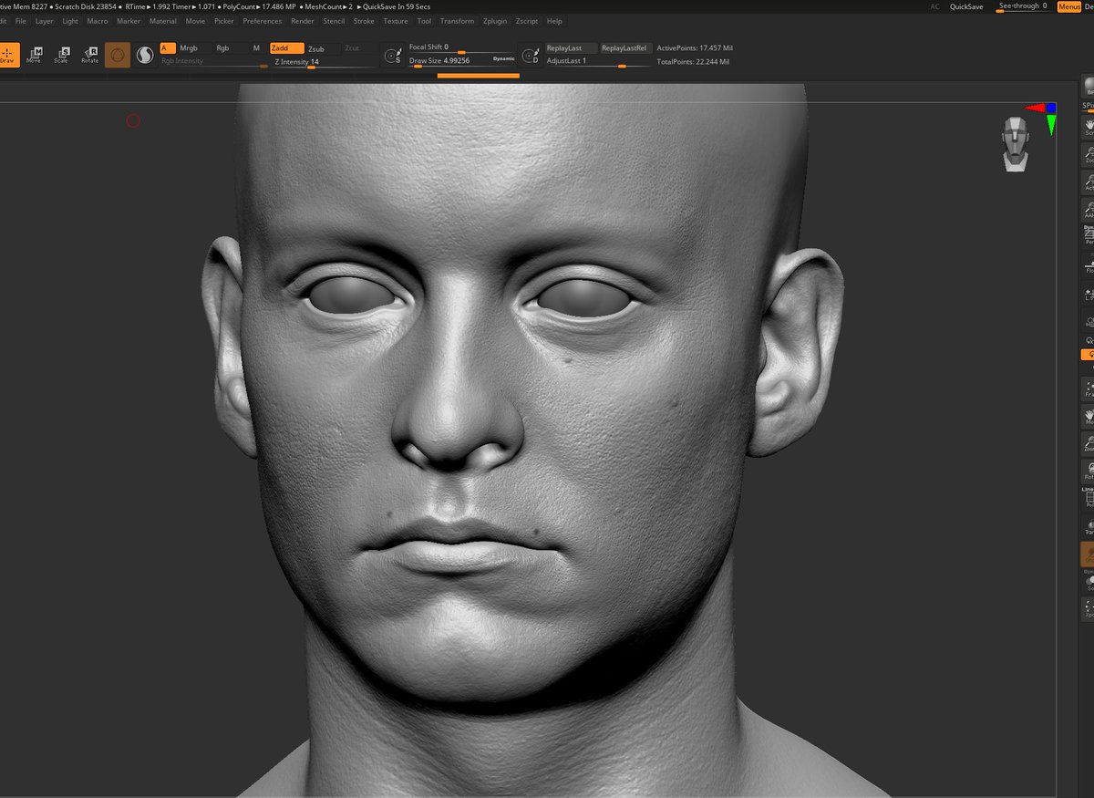Click the green Y-axis cone
This screenshot has height=798, width=1094.
[1051, 124]
